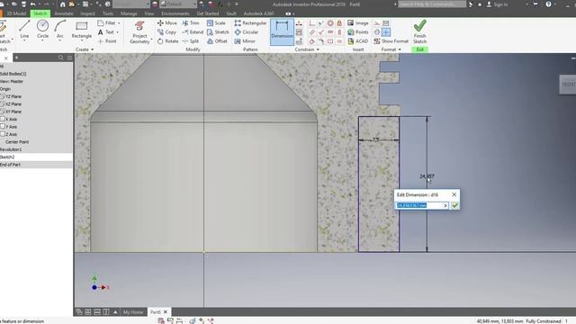Screen dimensions: 576x324
Task: Open the Tools ribbon tab
Action: point(108,13)
